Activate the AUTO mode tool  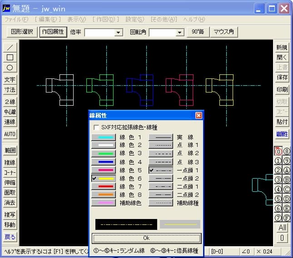pos(10,134)
